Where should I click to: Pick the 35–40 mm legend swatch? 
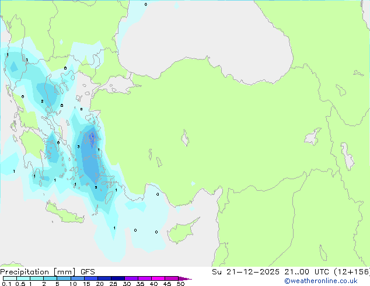145,278
